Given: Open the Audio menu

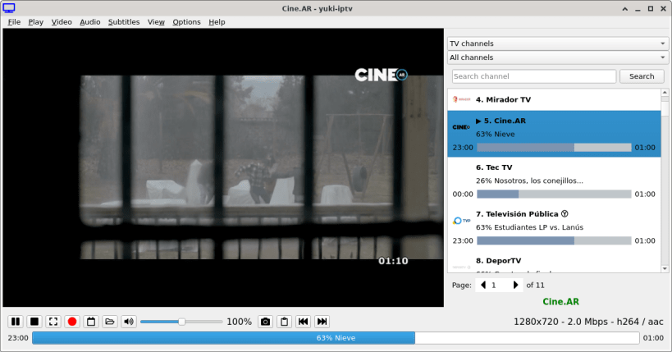Looking at the screenshot, I should 90,22.
